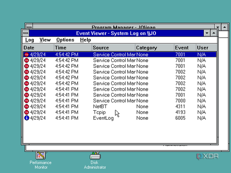This screenshot has width=231, height=173.
Task: Click the Category column header
Action: (x=155, y=48)
